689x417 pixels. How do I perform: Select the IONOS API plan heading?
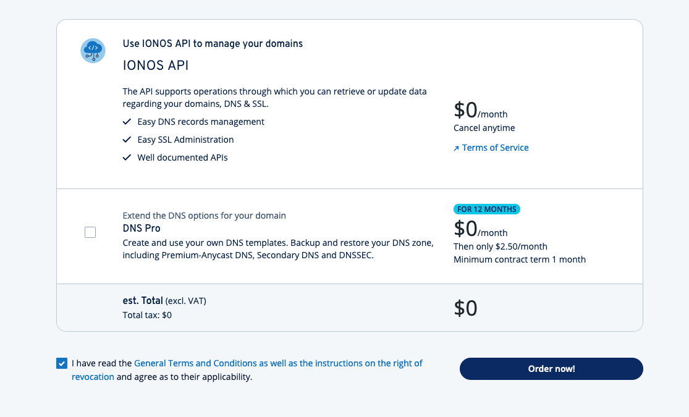click(x=156, y=65)
